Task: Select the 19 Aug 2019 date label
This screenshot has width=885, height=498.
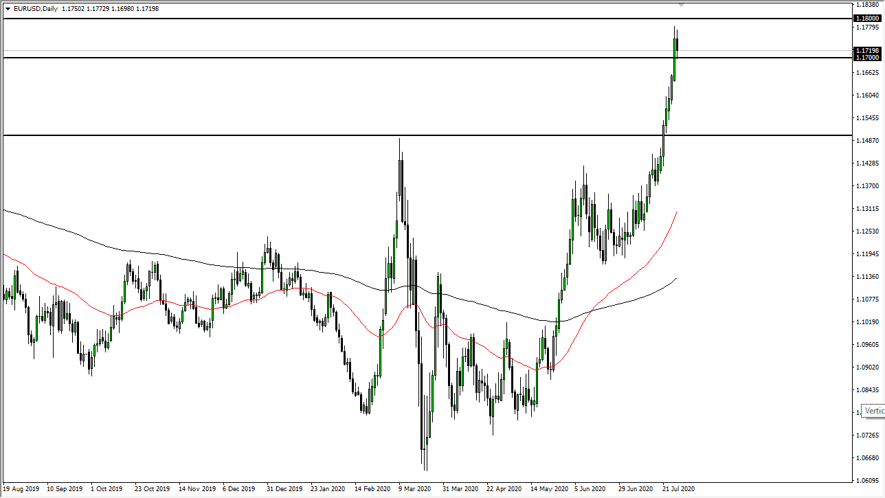Action: coord(21,489)
